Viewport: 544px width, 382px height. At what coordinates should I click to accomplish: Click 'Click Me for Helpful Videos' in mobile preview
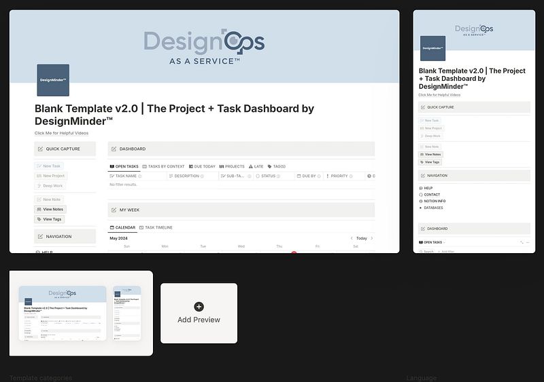point(439,95)
